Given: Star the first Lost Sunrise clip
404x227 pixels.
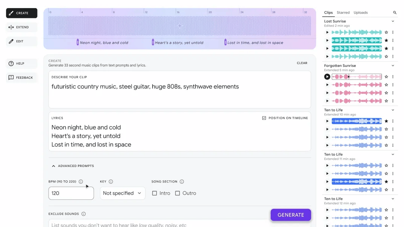Looking at the screenshot, I should point(386,32).
